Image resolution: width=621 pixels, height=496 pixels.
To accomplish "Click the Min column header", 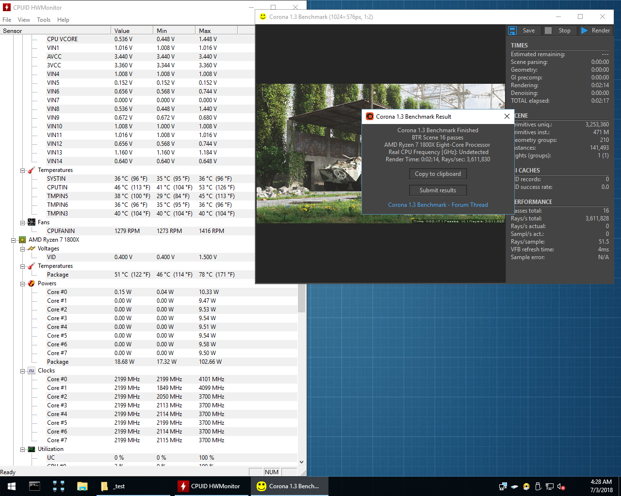I will tap(174, 31).
